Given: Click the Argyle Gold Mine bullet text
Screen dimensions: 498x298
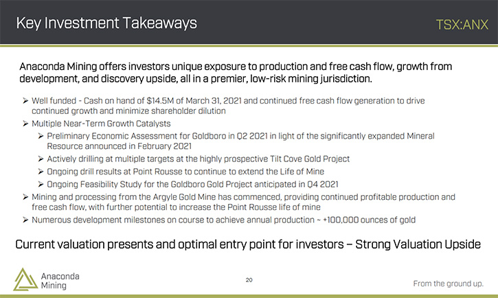Looking at the screenshot, I should (243, 202).
